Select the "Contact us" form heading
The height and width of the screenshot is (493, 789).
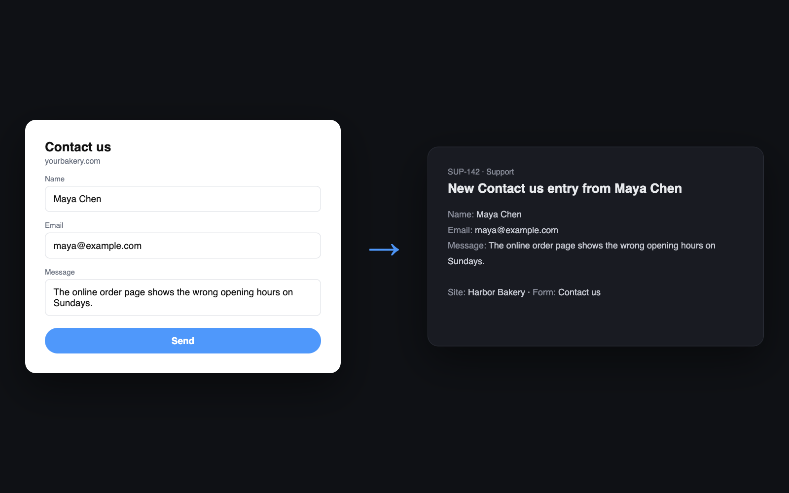click(x=78, y=147)
